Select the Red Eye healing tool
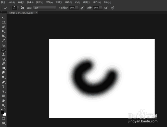The image size is (167, 127). click(3, 46)
